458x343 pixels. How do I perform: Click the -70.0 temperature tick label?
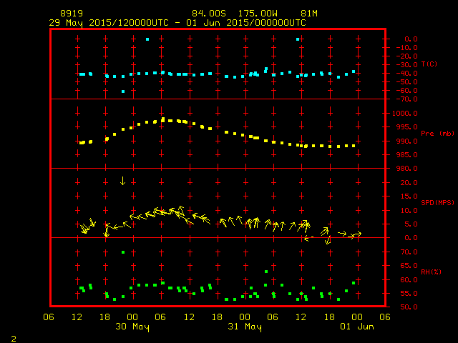407,99
